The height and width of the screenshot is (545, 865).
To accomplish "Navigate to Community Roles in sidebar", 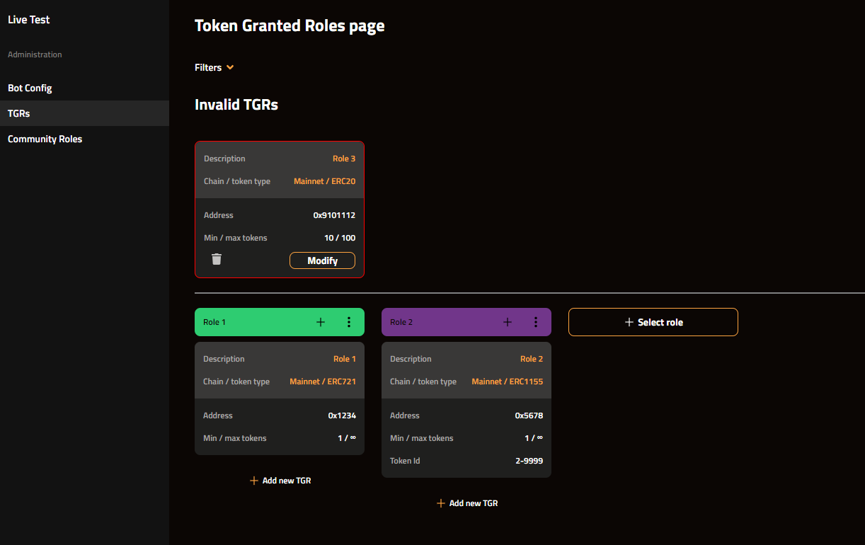I will (x=45, y=139).
